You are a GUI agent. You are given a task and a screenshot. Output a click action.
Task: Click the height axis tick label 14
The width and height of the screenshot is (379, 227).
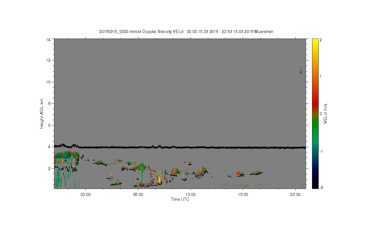tap(48, 40)
